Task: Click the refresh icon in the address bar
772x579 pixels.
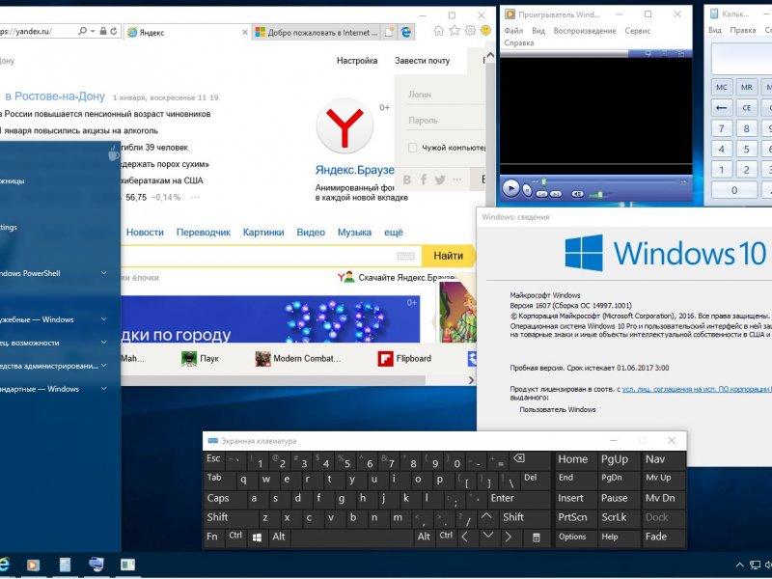Action: [114, 31]
